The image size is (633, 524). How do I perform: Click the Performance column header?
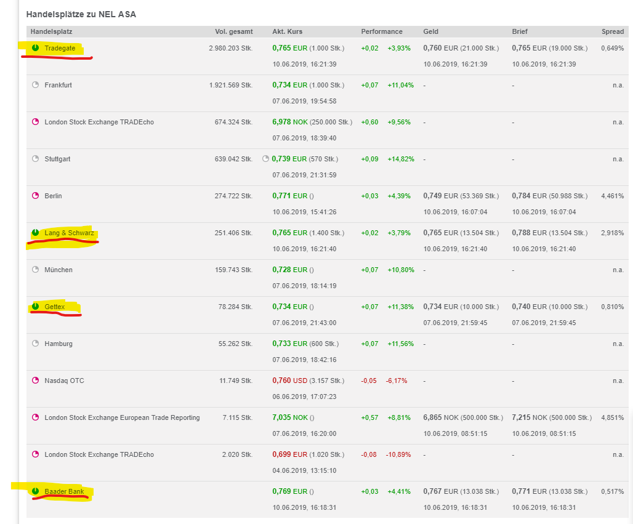click(382, 31)
